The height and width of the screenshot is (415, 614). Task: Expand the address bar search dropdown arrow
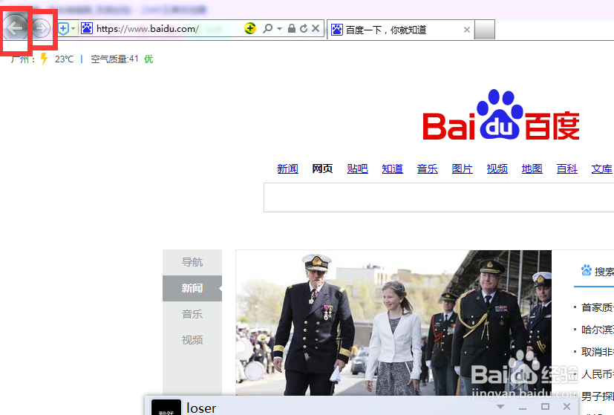point(279,28)
